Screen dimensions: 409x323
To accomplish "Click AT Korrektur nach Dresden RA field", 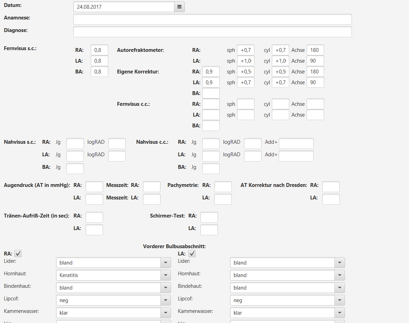I will pos(331,187).
